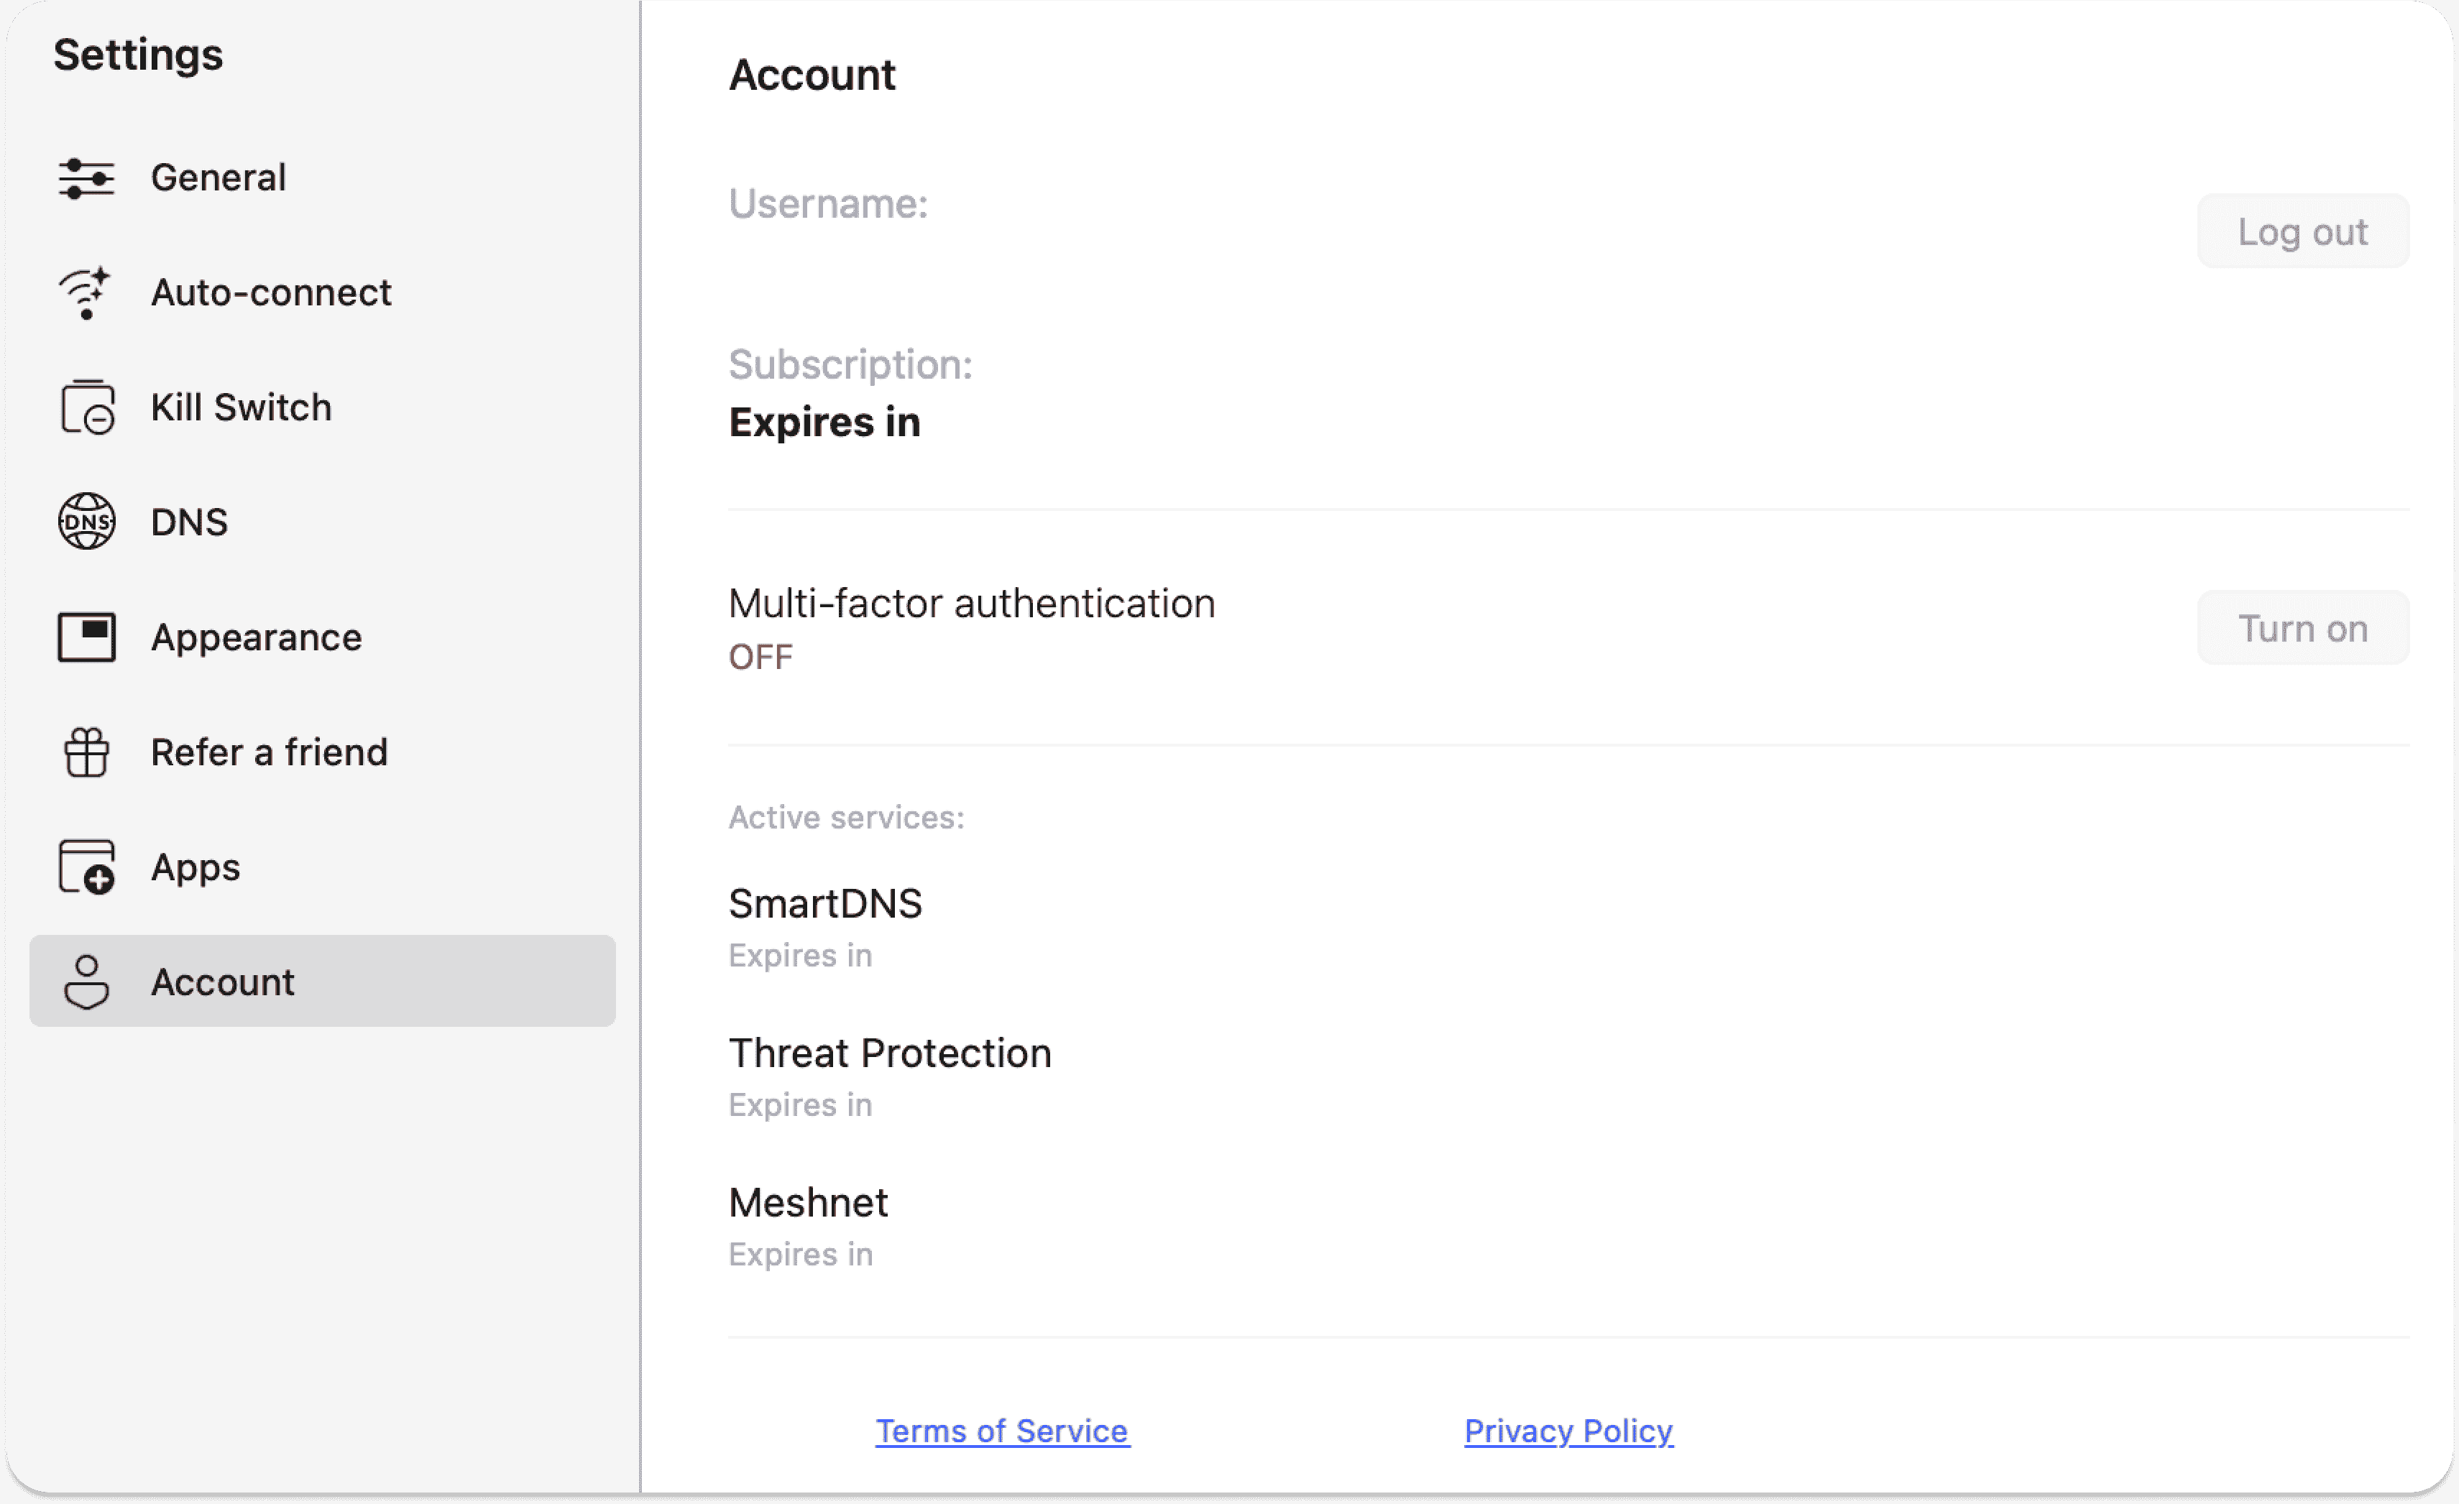Click the Appearance window icon
The image size is (2459, 1504).
[87, 637]
